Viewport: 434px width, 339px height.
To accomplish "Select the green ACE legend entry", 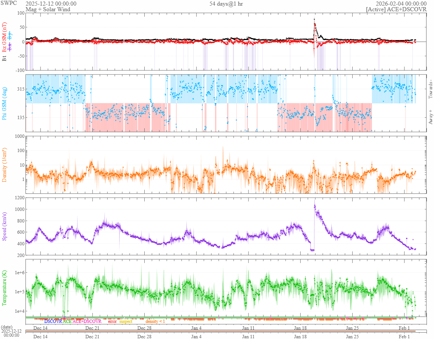I will click(x=67, y=321).
